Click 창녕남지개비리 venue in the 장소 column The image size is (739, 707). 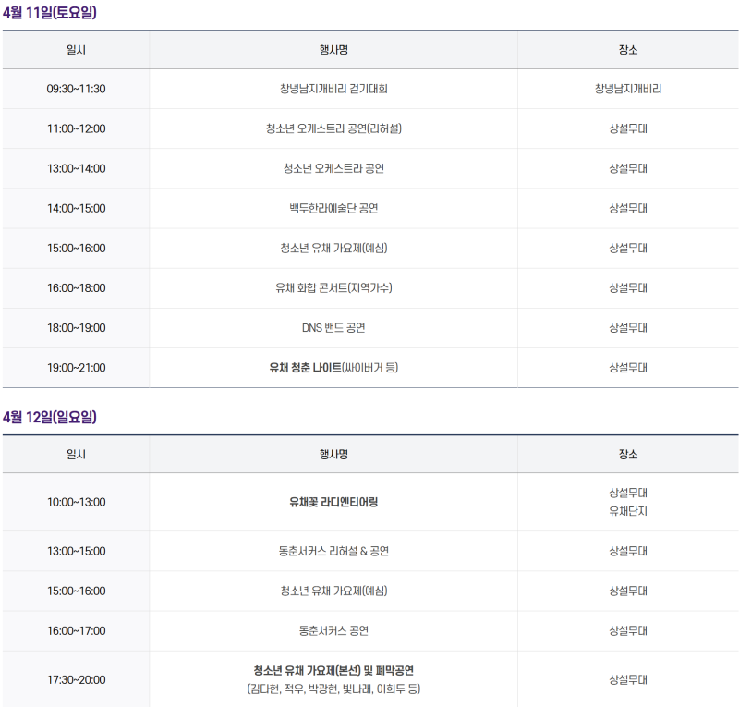coord(628,90)
